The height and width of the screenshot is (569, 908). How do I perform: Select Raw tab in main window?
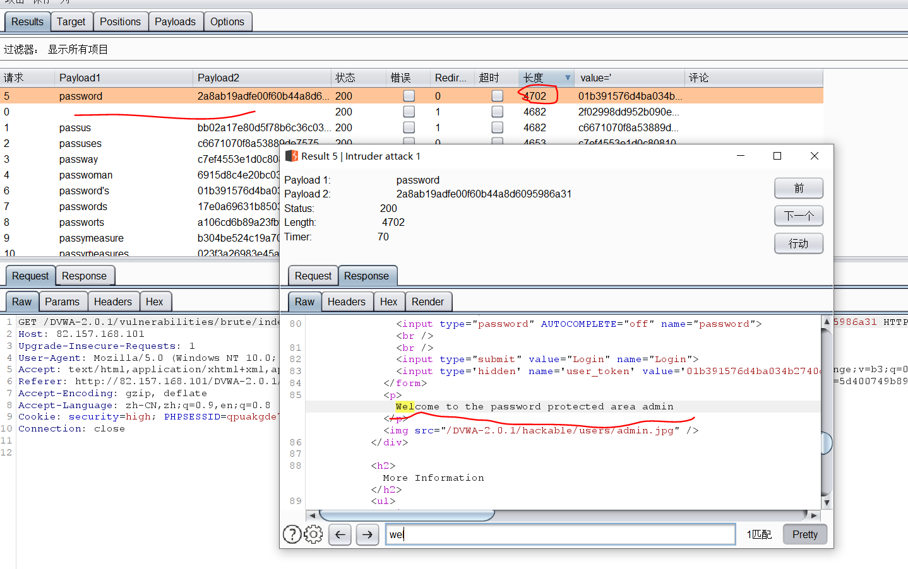pyautogui.click(x=21, y=302)
